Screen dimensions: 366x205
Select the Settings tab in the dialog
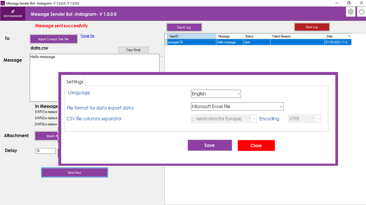pyautogui.click(x=75, y=82)
